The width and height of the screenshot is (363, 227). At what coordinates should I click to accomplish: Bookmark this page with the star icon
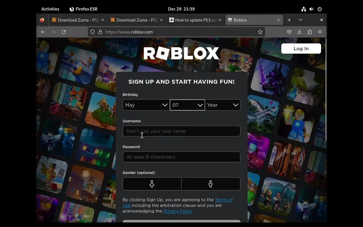pyautogui.click(x=260, y=32)
